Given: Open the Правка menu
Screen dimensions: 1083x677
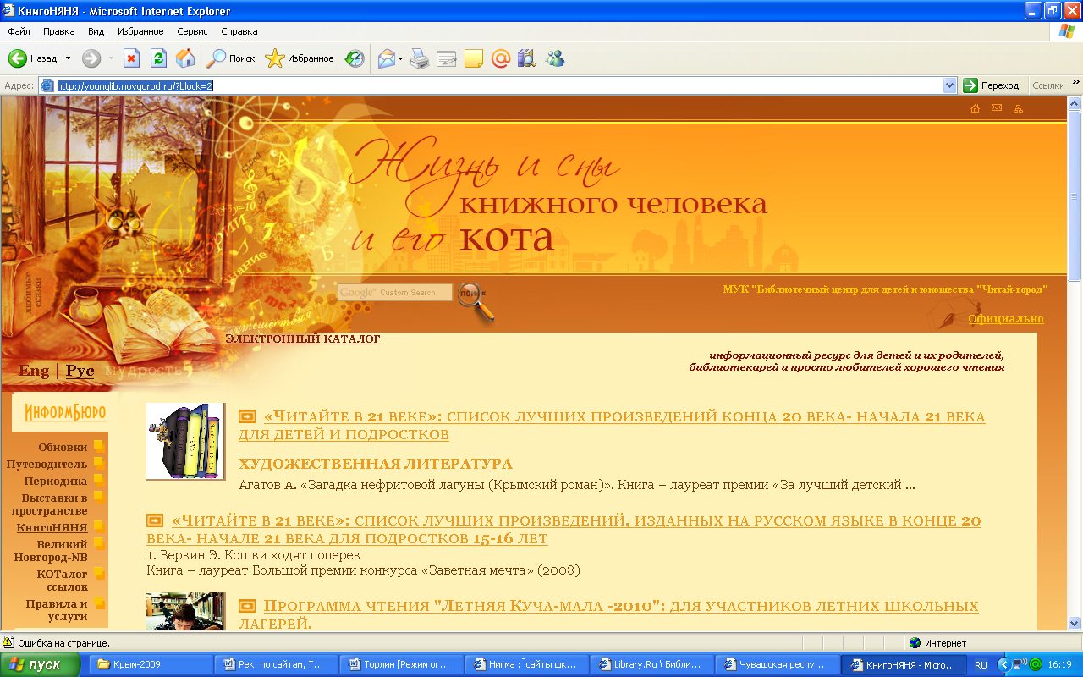Looking at the screenshot, I should 59,31.
